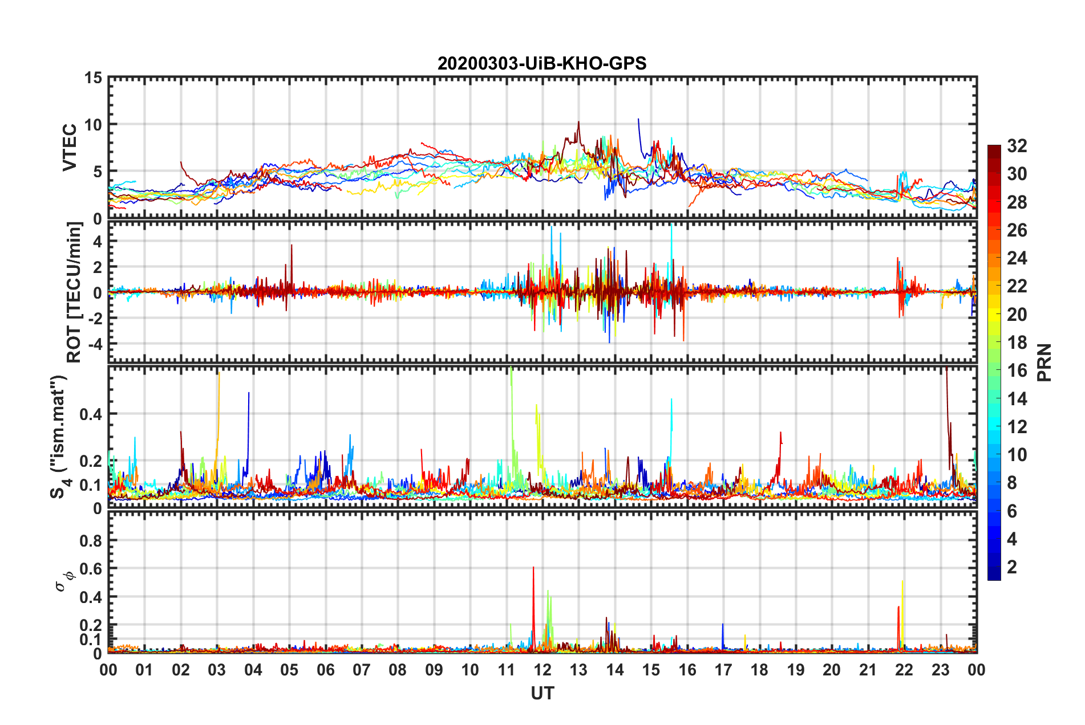Click colorbar tick label 18

(x=1017, y=343)
